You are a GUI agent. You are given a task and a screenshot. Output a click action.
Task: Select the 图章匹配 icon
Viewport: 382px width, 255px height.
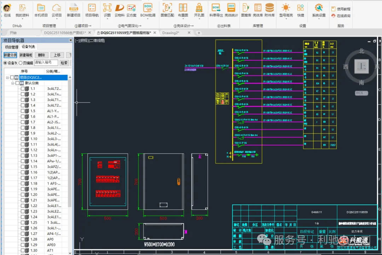click(x=167, y=8)
